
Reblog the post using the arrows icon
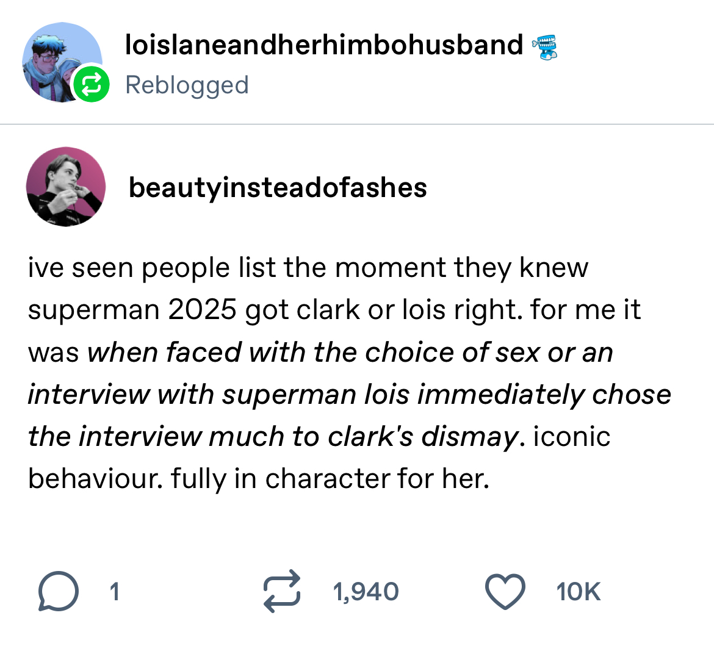tap(282, 591)
